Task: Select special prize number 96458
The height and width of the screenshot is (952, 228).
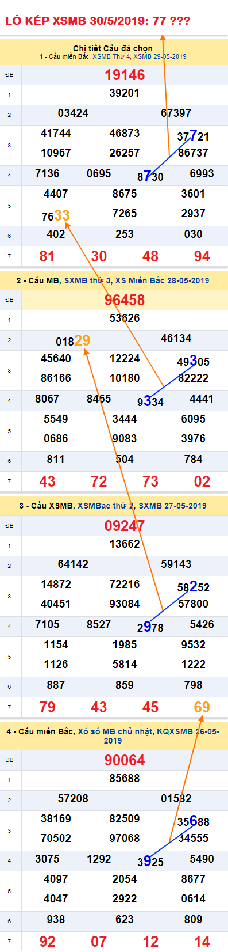Action: point(125,300)
